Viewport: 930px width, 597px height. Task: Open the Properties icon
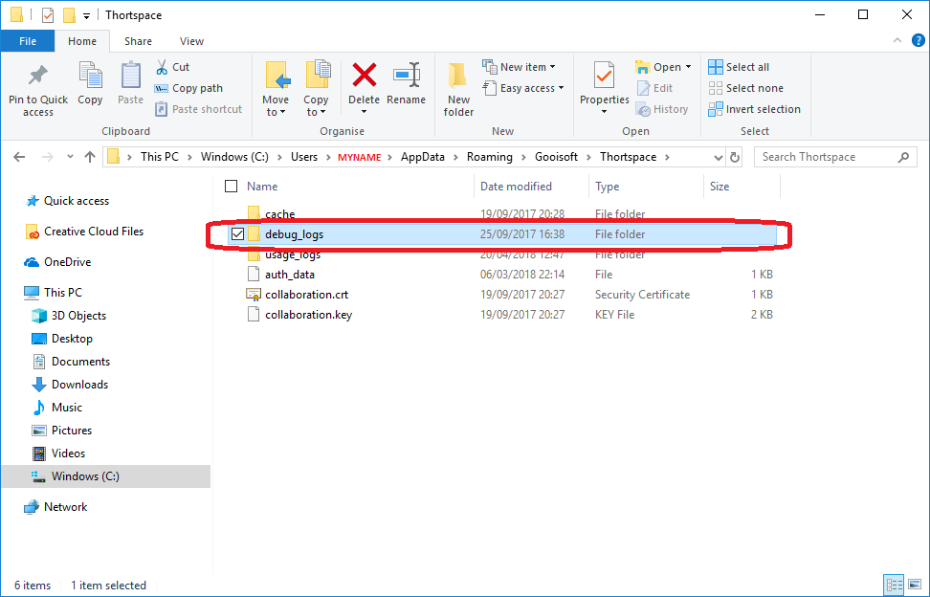[x=604, y=76]
